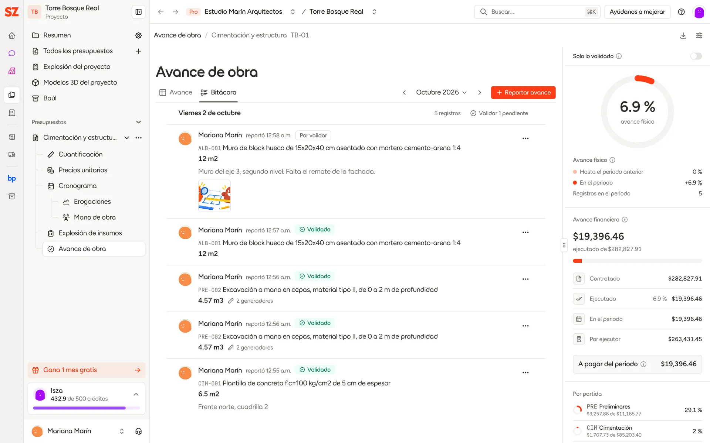The height and width of the screenshot is (443, 710).
Task: Click the Isza credits usage bar
Action: coord(86,408)
